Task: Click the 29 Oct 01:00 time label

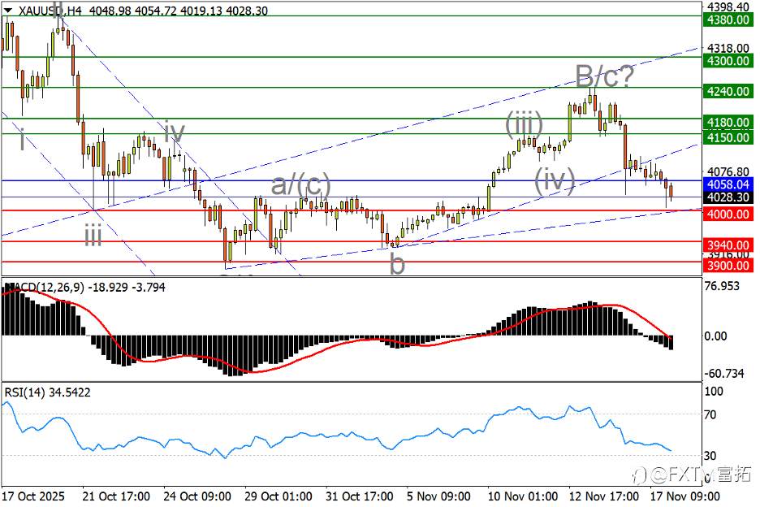Action: 279,496
